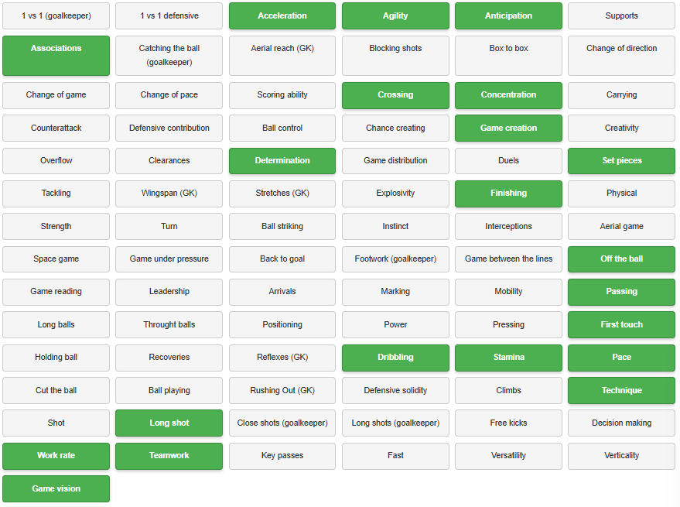The image size is (680, 507).
Task: Turn off the Associations tag
Action: (56, 55)
